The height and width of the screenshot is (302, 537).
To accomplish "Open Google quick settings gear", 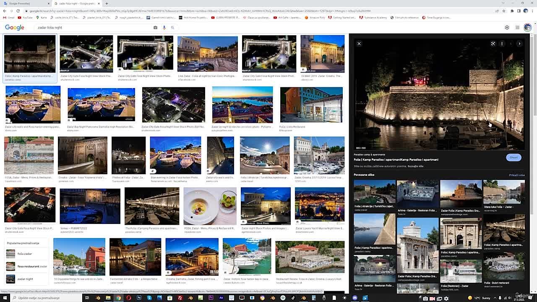I will [507, 28].
